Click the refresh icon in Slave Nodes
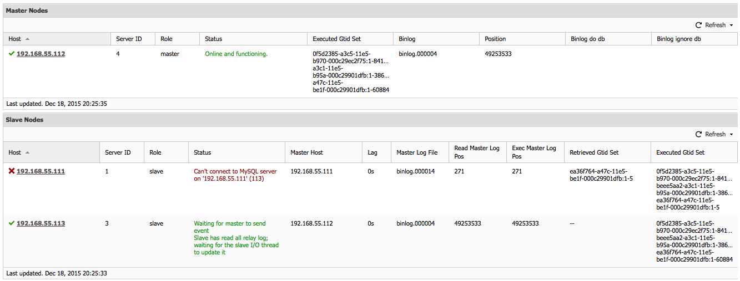The image size is (740, 281). [699, 134]
